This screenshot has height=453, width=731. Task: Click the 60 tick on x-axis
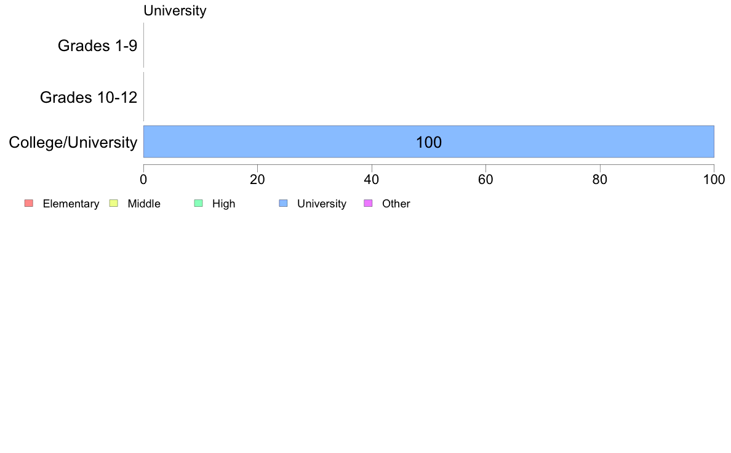[x=485, y=180]
